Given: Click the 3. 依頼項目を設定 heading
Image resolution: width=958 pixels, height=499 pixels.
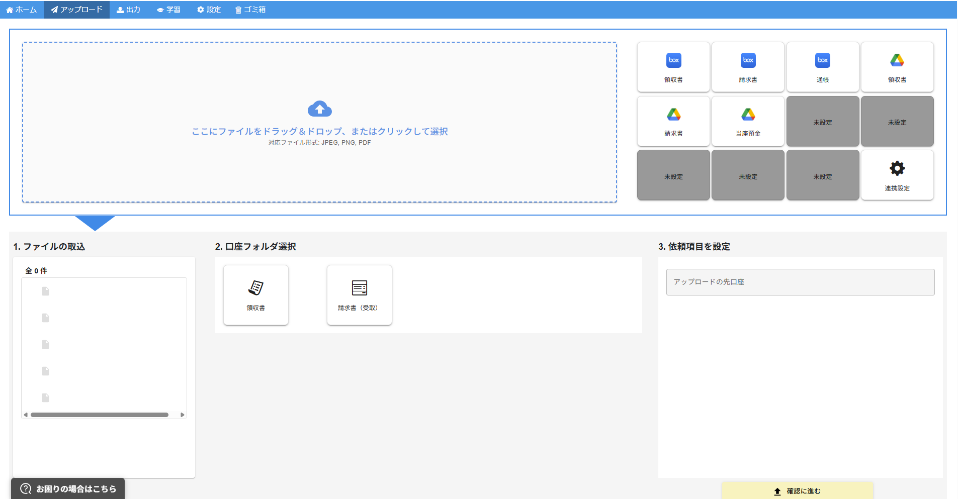Looking at the screenshot, I should point(694,246).
